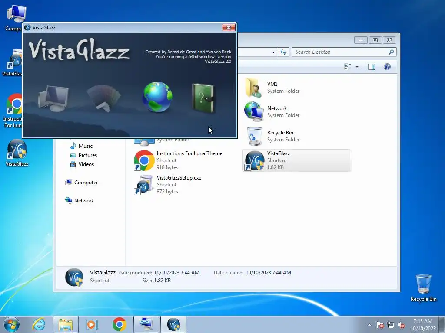The image size is (445, 333).
Task: Click the VistaGlazz taskbar button
Action: pyautogui.click(x=173, y=324)
